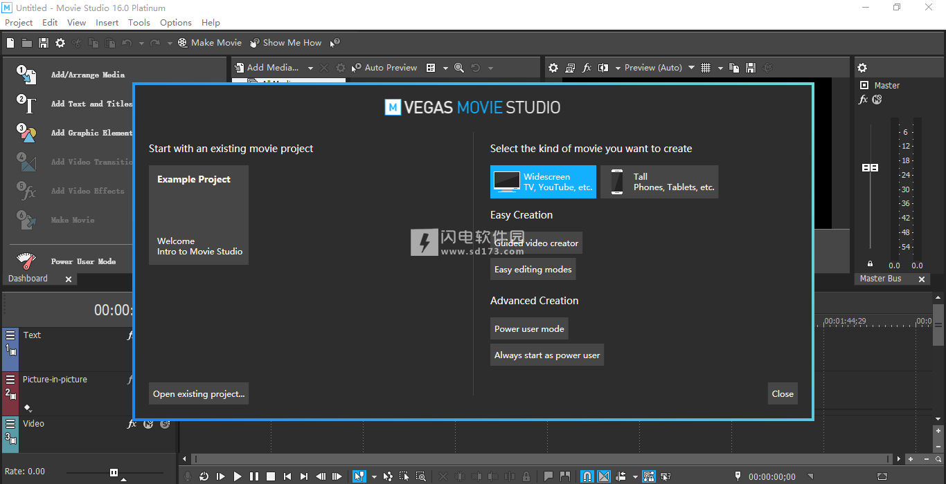Screen dimensions: 946x484
Task: Open the Example Project tile
Action: 199,215
